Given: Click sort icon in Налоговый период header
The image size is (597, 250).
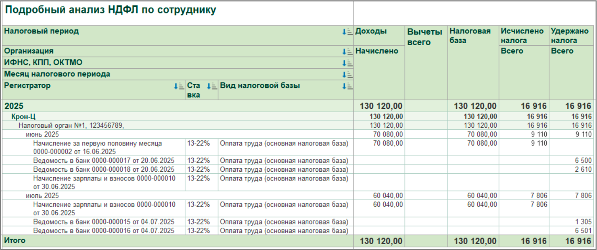Looking at the screenshot, I should (x=347, y=32).
